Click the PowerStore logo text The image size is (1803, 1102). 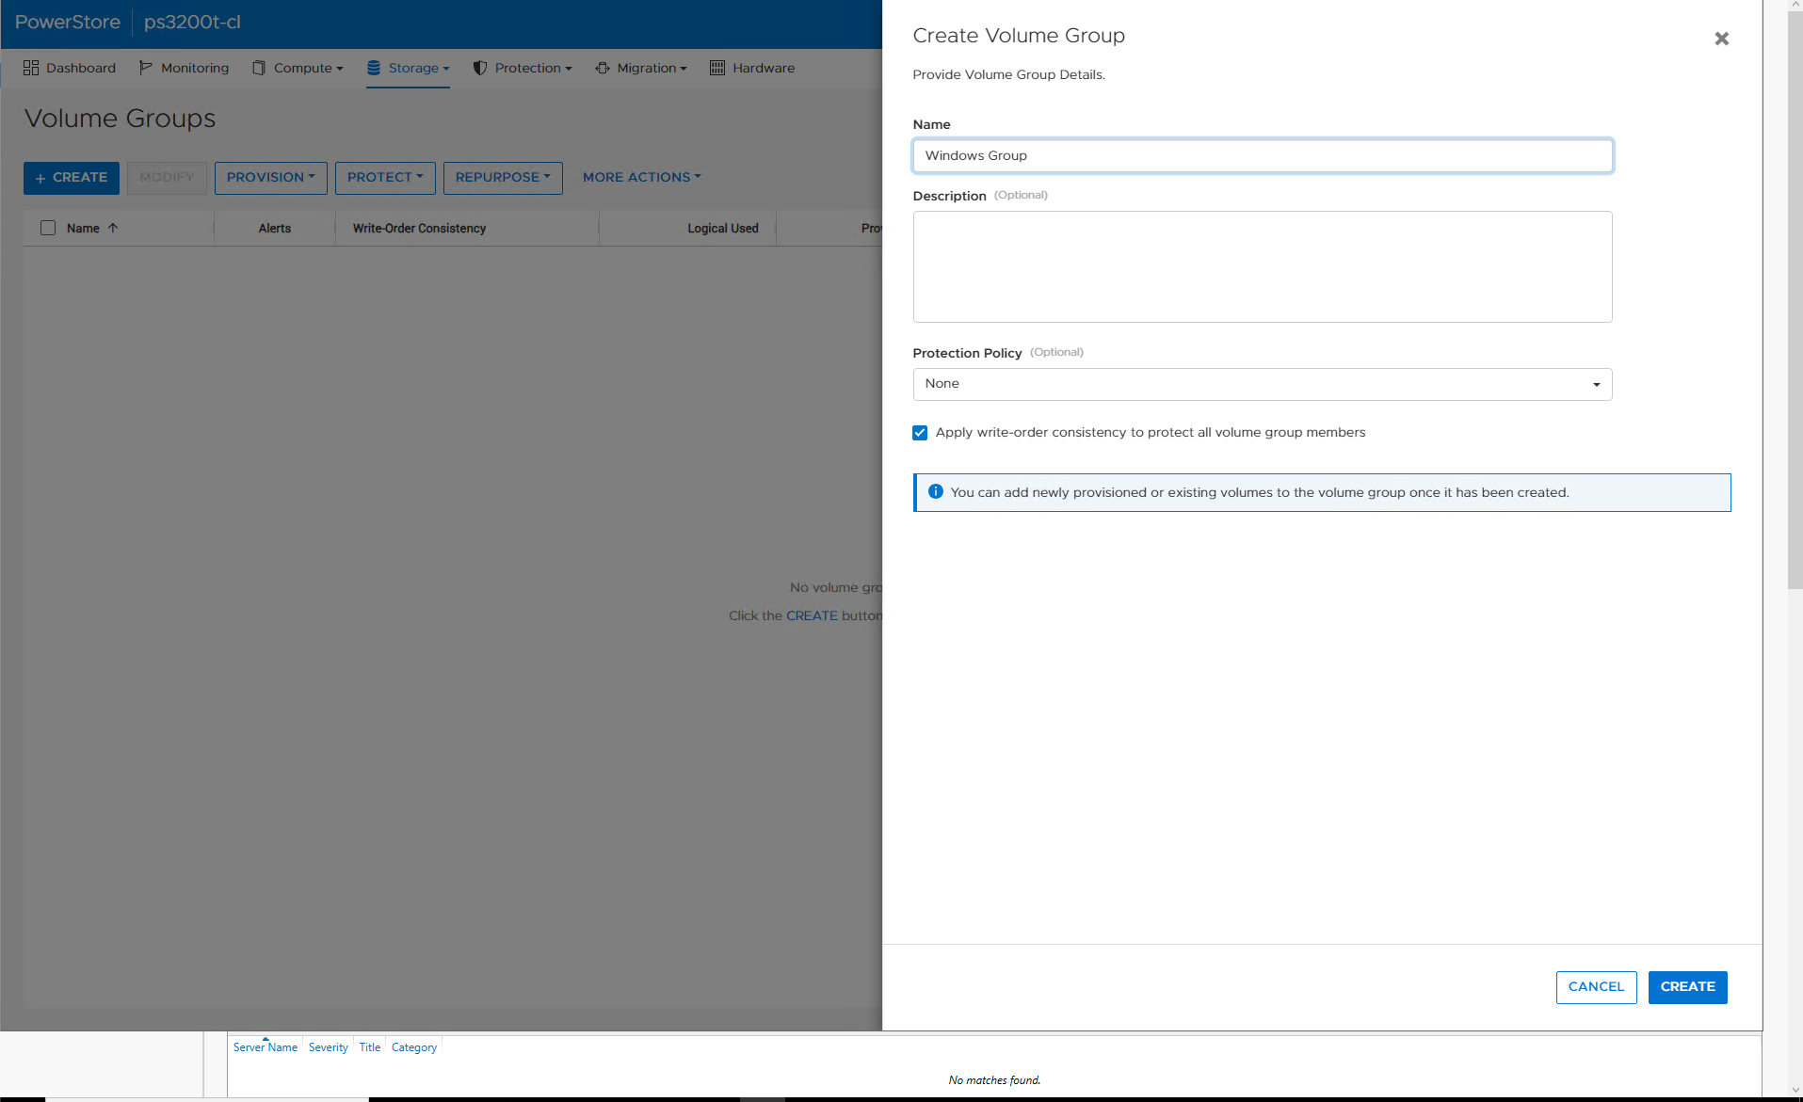[68, 22]
